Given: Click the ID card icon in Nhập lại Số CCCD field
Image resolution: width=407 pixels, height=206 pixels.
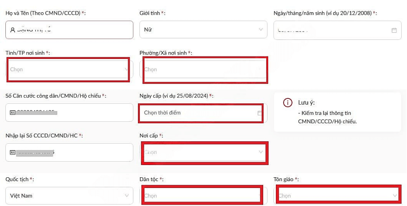Looking at the screenshot, I should [13, 152].
